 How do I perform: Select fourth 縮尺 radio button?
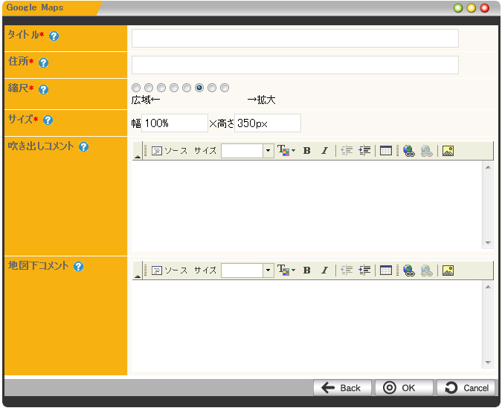[174, 88]
